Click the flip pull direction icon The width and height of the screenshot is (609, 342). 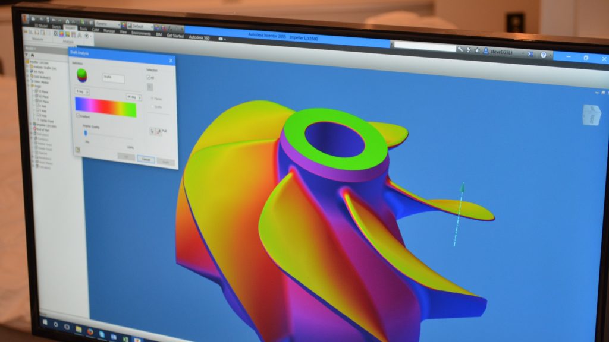(x=158, y=132)
